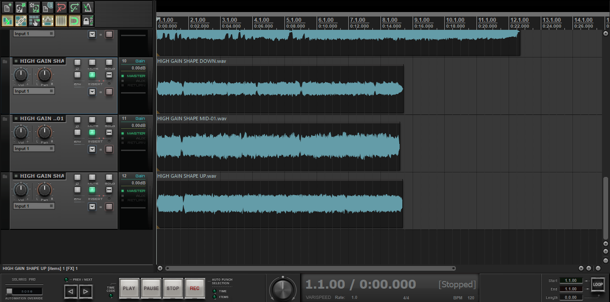610x302 pixels.
Task: Click the Undo icon in toolbar
Action: pos(61,7)
